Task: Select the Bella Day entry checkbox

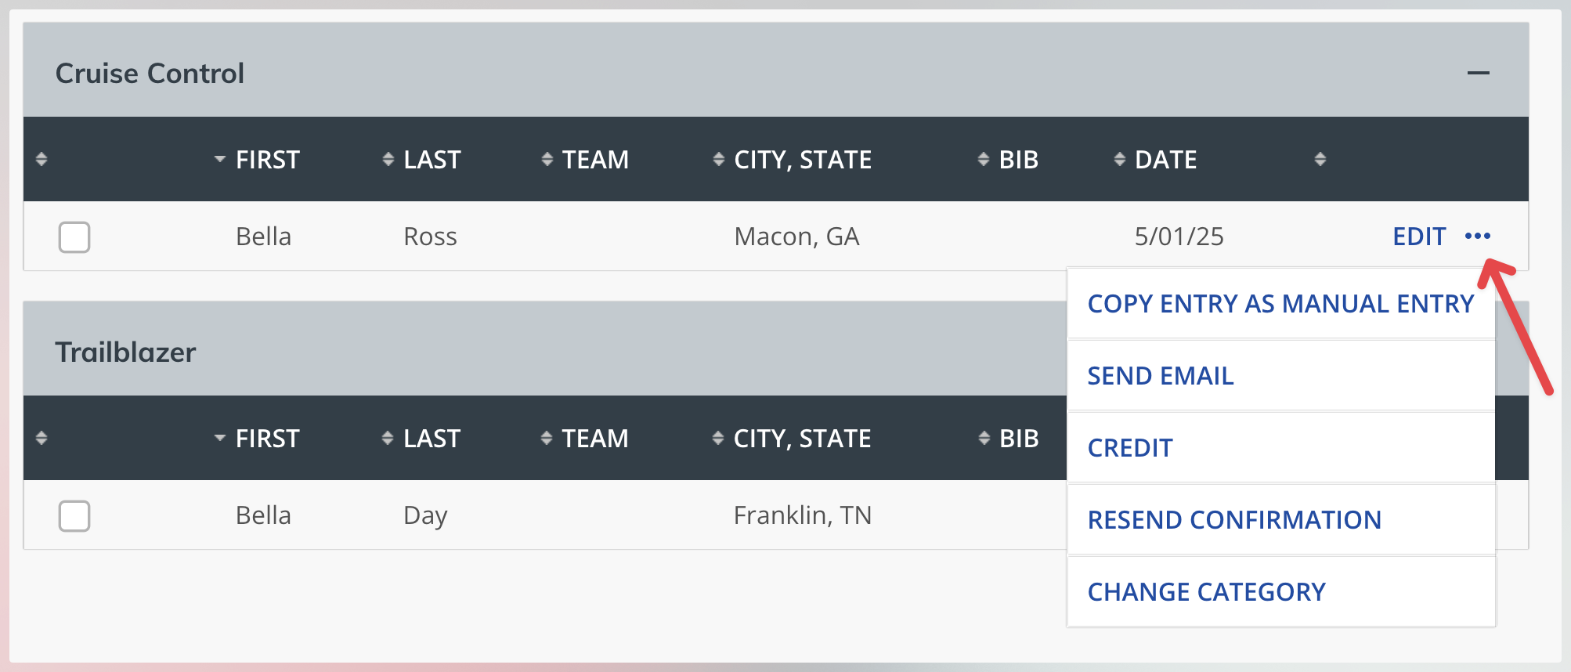Action: click(x=74, y=516)
